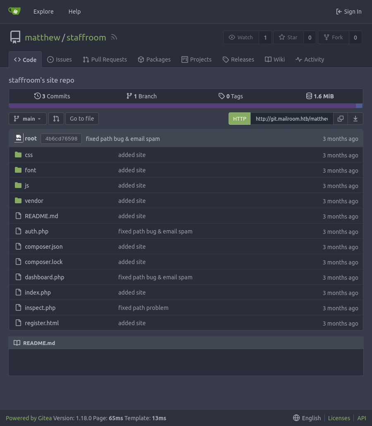Open the vendor folder

[34, 201]
